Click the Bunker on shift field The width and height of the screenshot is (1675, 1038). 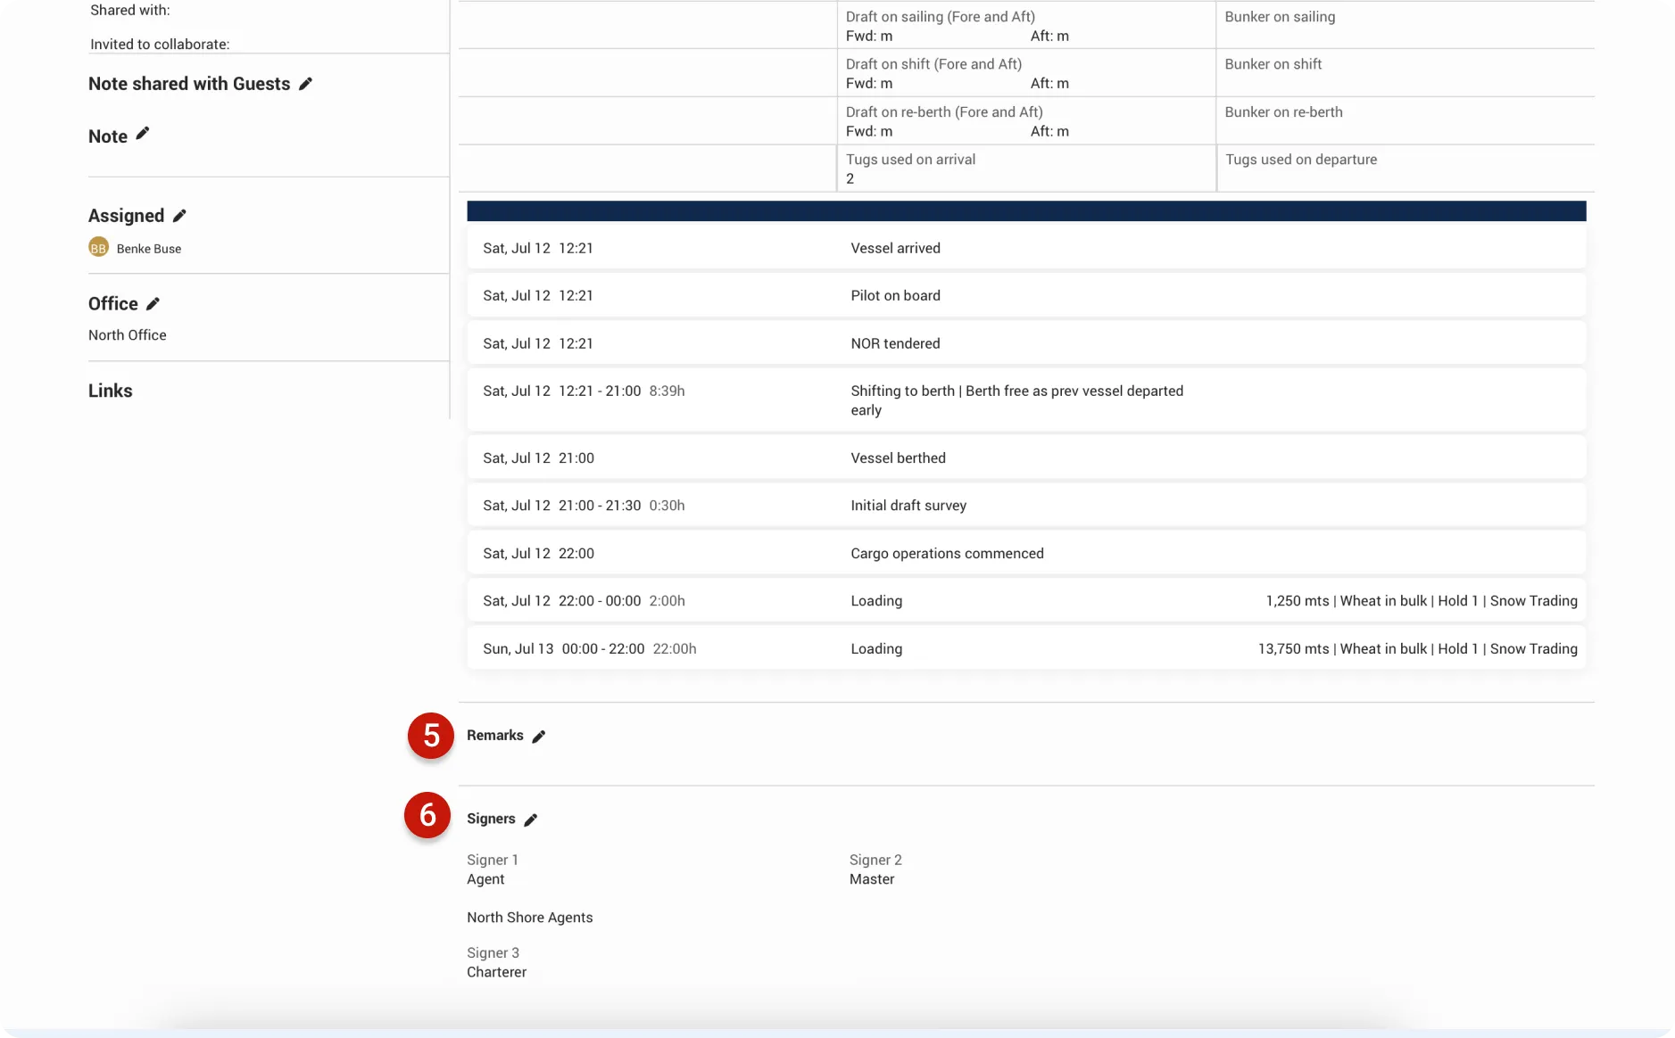pos(1406,73)
